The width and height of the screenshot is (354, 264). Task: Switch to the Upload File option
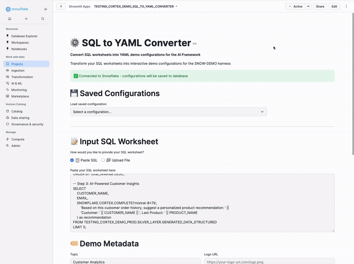tap(103, 160)
